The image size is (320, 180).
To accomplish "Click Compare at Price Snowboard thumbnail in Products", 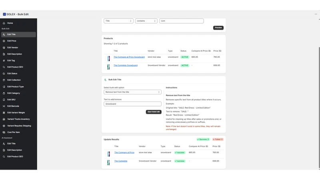I will 108,58.
